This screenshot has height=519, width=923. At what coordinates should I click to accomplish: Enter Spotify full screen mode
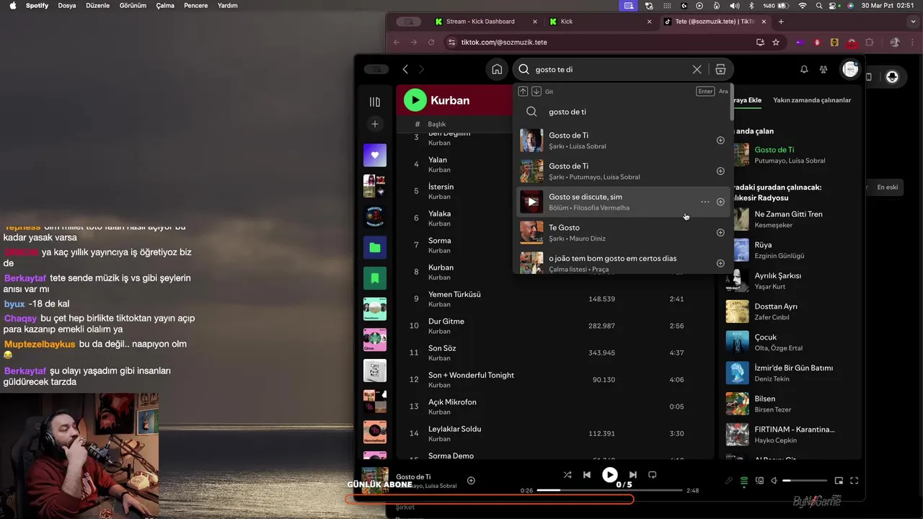tap(854, 481)
